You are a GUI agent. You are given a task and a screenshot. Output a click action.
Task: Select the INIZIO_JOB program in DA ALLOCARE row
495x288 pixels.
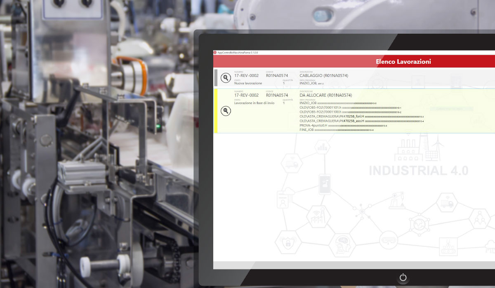pyautogui.click(x=308, y=103)
